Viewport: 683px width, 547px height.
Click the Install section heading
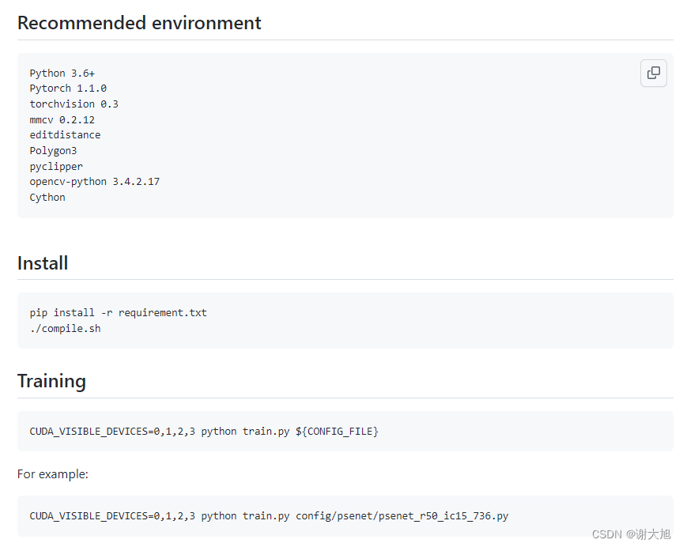(x=43, y=262)
